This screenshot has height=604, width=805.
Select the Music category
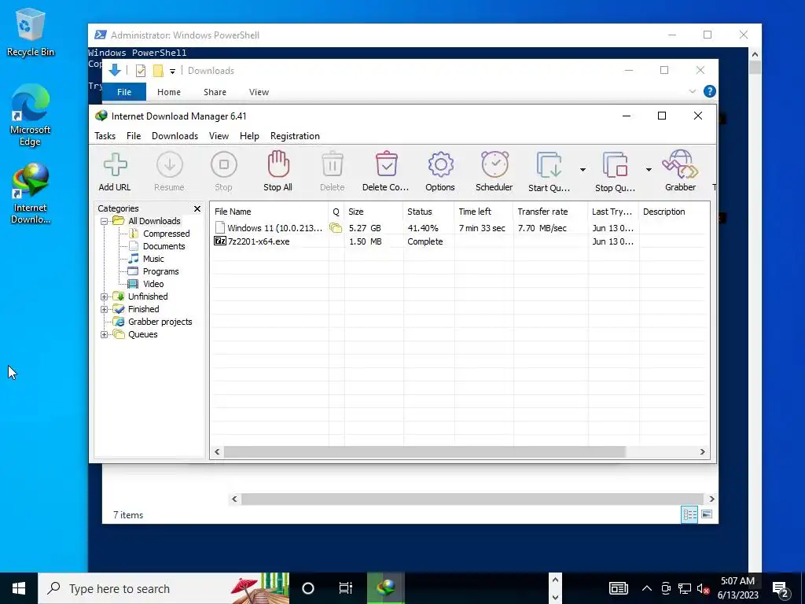(x=153, y=259)
